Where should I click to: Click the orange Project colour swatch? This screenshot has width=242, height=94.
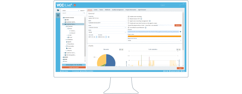(x=154, y=36)
